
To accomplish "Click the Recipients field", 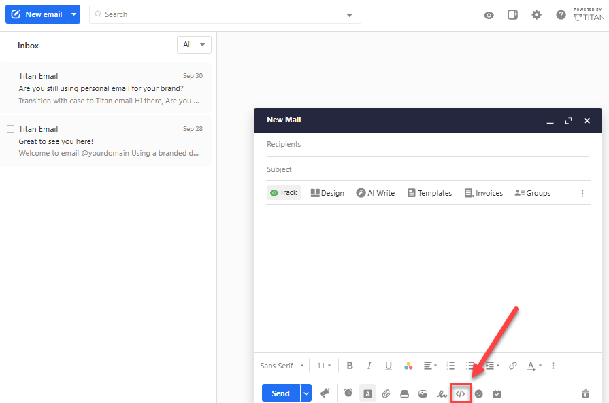I will tap(427, 144).
